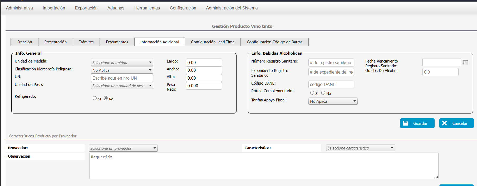The width and height of the screenshot is (477, 186).
Task: Select No for Refrigerado
Action: click(x=106, y=98)
